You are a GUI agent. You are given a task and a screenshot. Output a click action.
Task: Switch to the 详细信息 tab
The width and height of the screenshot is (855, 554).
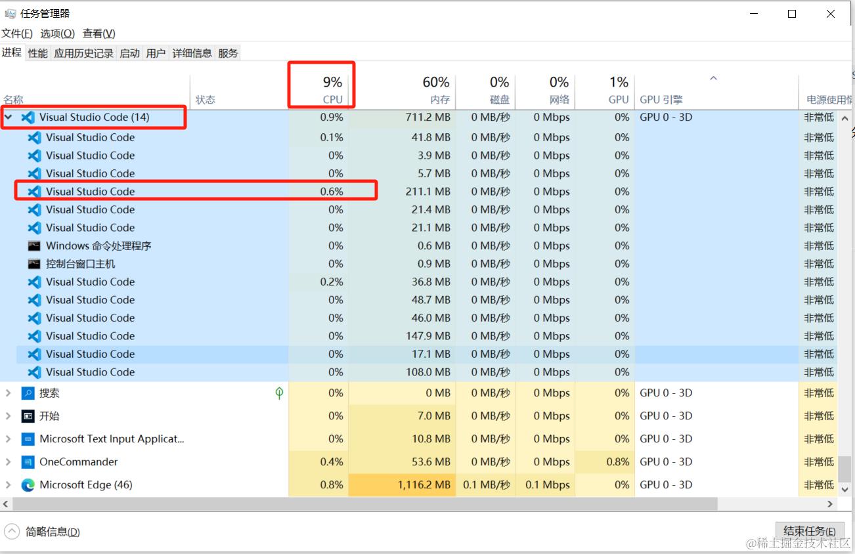(x=192, y=54)
